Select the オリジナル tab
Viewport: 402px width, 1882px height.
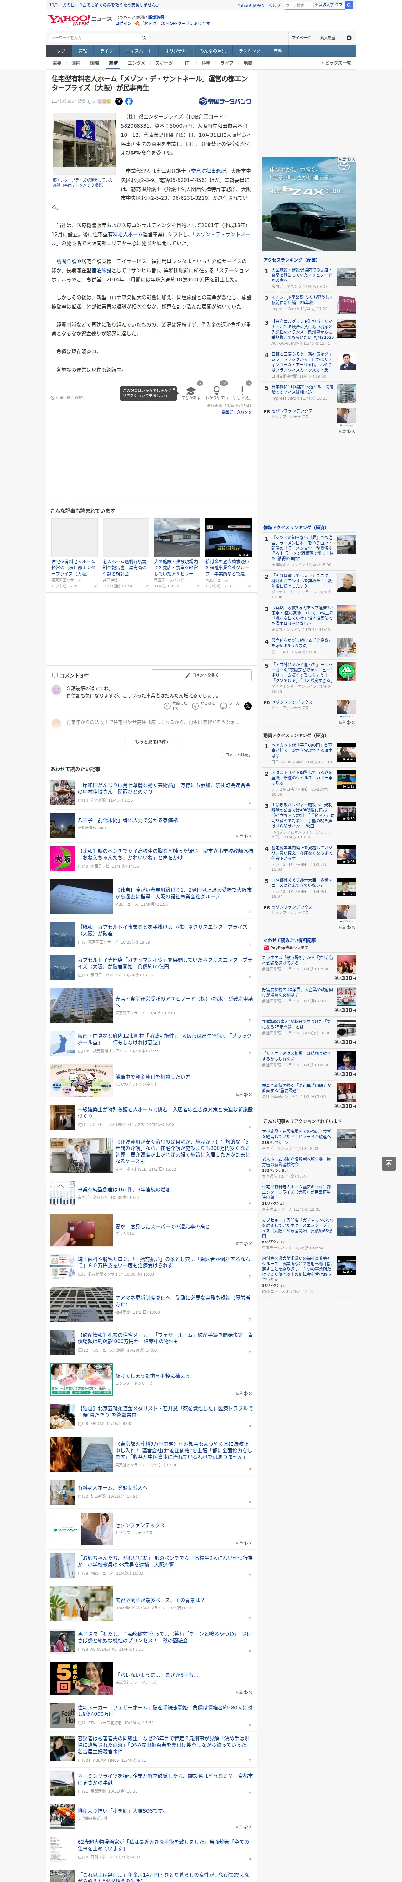pyautogui.click(x=176, y=51)
